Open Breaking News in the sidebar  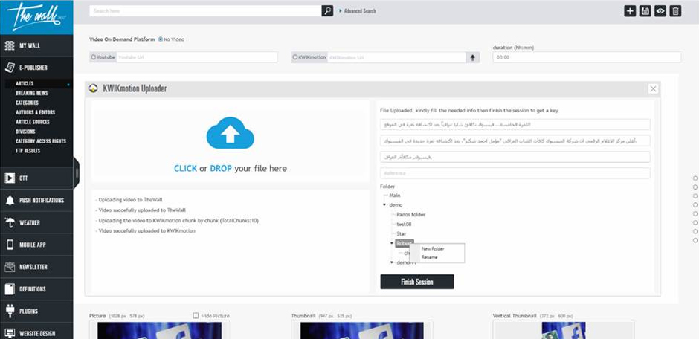pyautogui.click(x=32, y=93)
